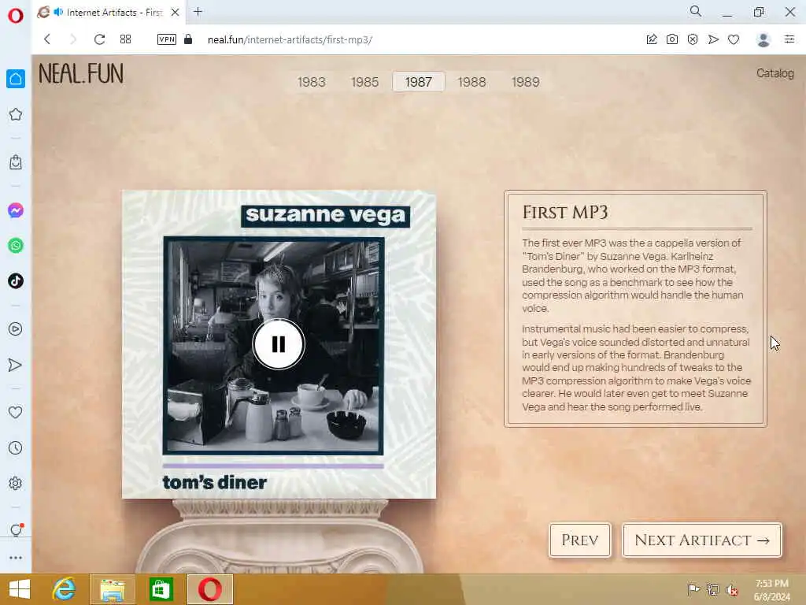Open the Action Center flag tray icon
Viewport: 806px width, 605px height.
tap(693, 589)
